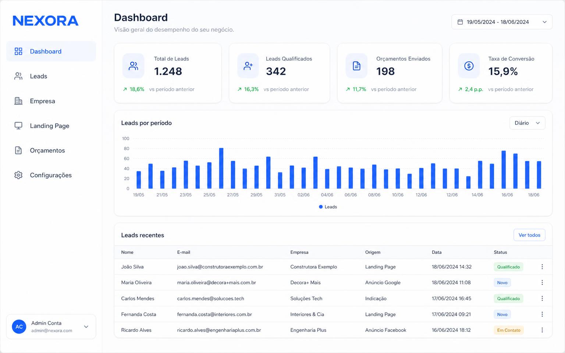The height and width of the screenshot is (353, 565).
Task: Open the Orçamentos menu item
Action: pyautogui.click(x=51, y=150)
